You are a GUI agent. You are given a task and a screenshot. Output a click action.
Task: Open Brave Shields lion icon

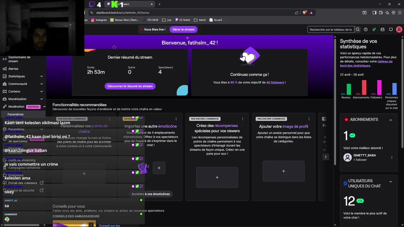click(x=305, y=13)
